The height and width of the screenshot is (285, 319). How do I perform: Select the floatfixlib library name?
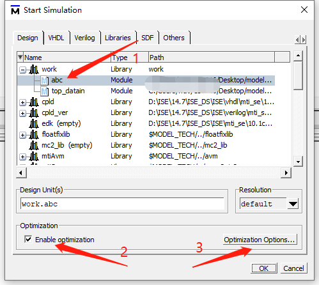click(x=56, y=134)
